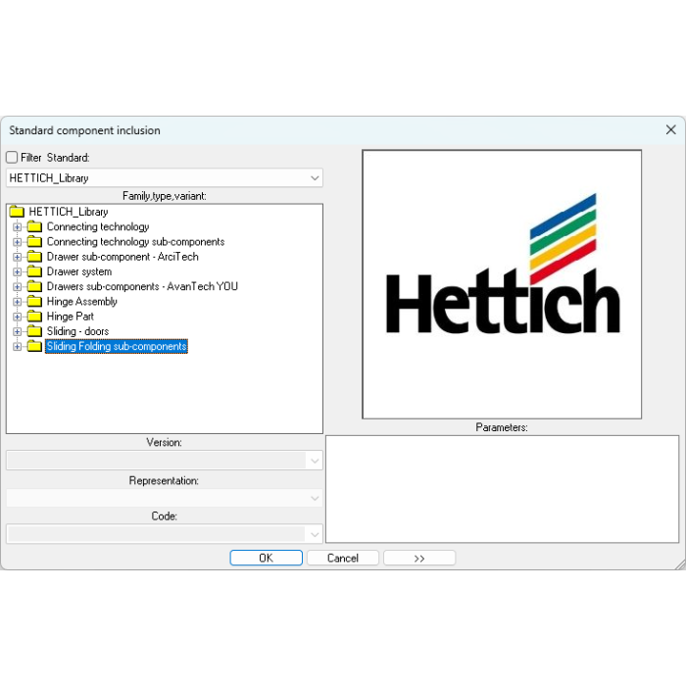Image resolution: width=686 pixels, height=686 pixels.
Task: Select the HETTICH_Library root tree item
Action: 69,212
